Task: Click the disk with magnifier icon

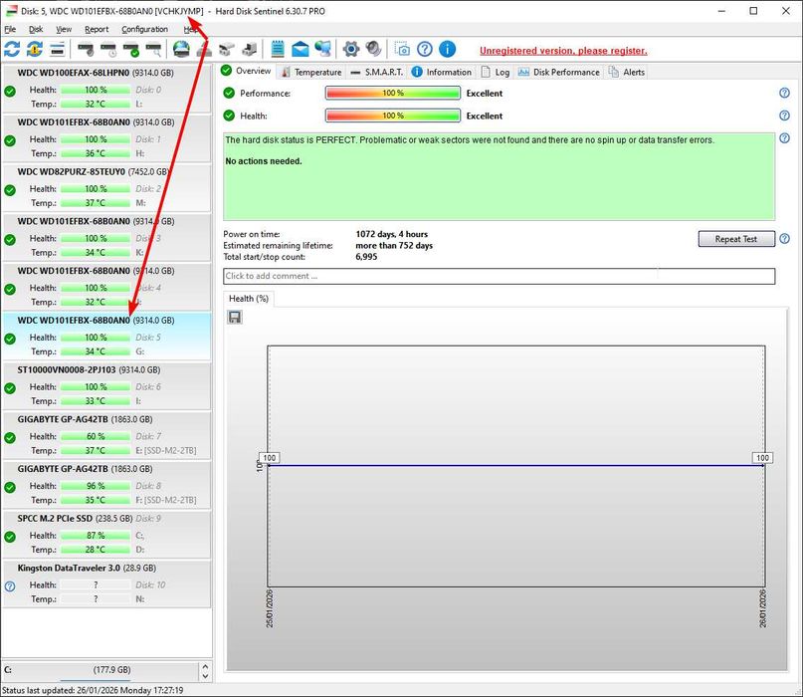Action: (x=153, y=50)
